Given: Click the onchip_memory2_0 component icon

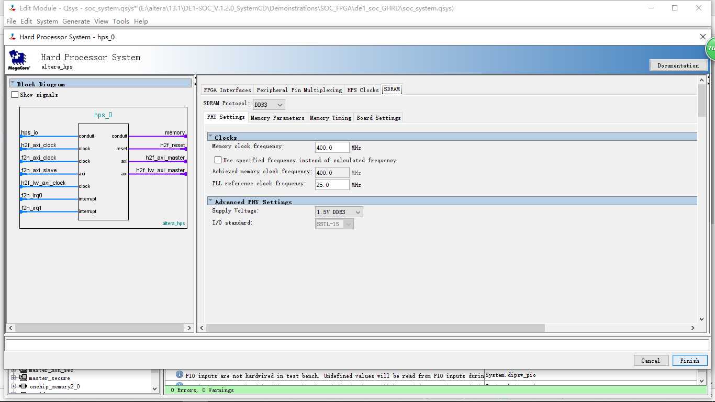Looking at the screenshot, I should pos(23,386).
